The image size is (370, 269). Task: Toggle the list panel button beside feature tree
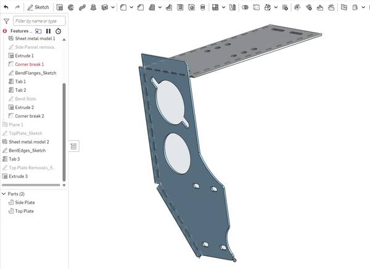(x=74, y=146)
